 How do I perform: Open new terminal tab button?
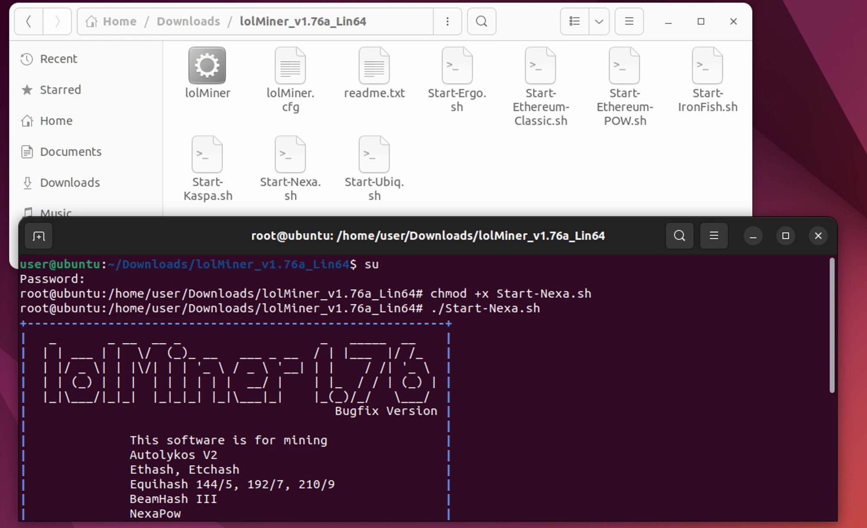coord(39,236)
